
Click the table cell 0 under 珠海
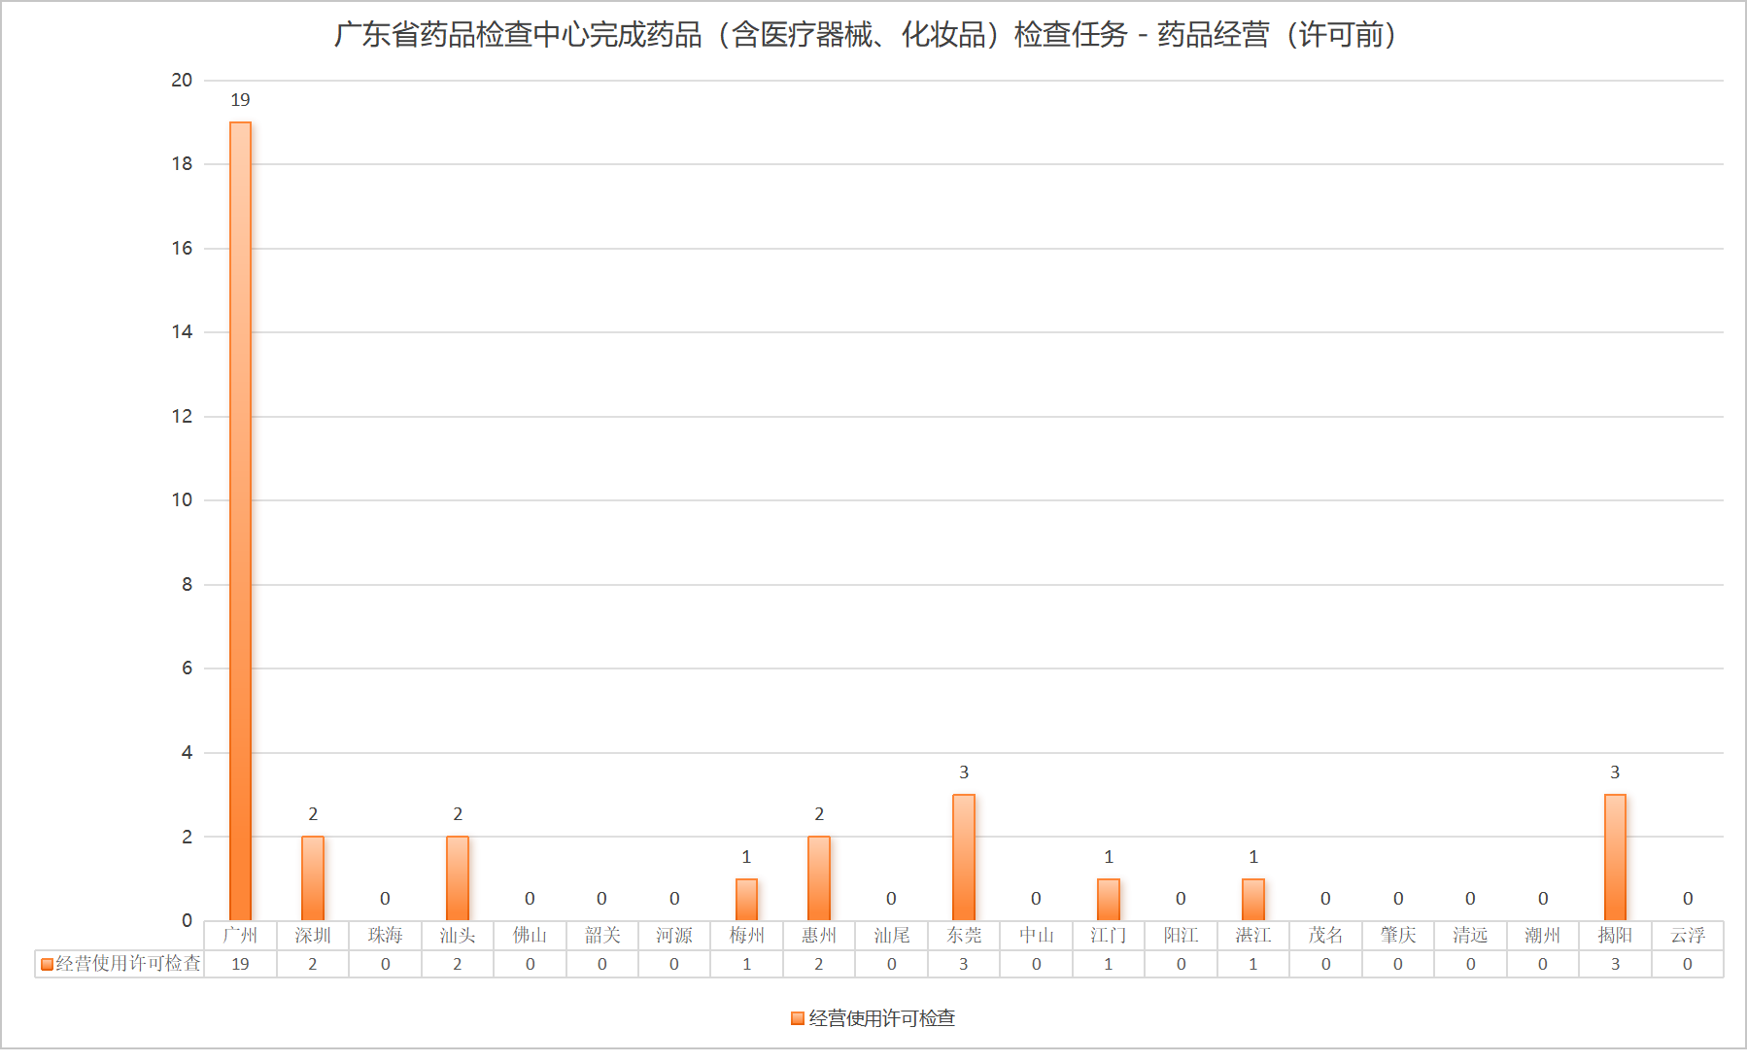coord(385,964)
